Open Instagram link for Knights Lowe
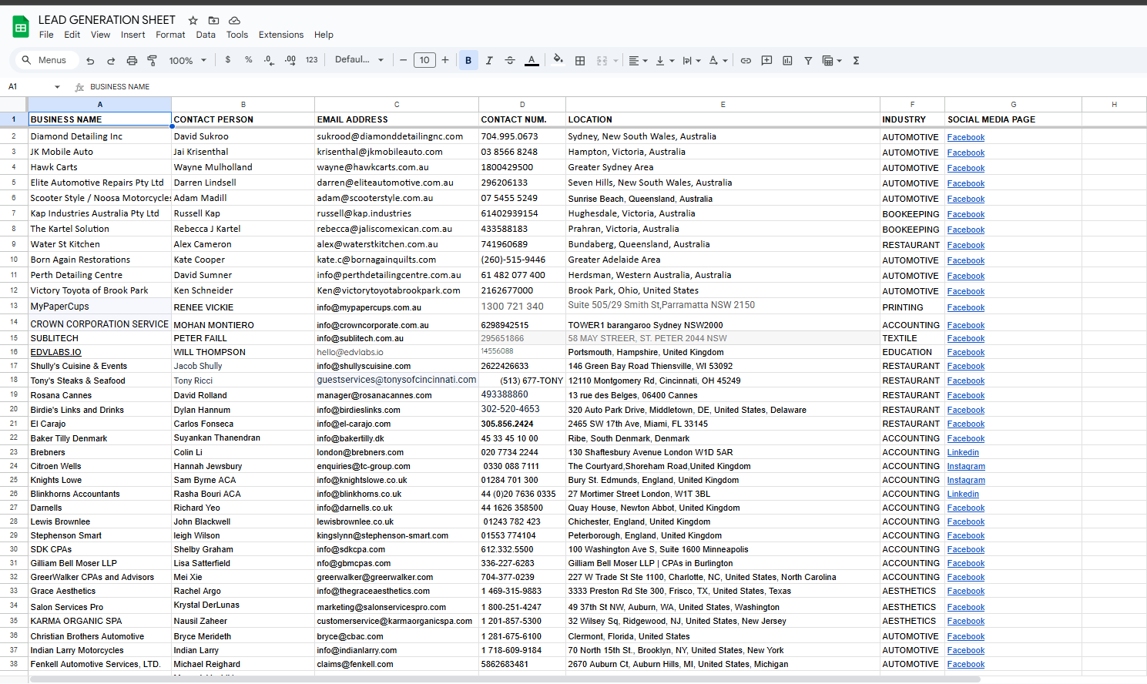 point(966,480)
